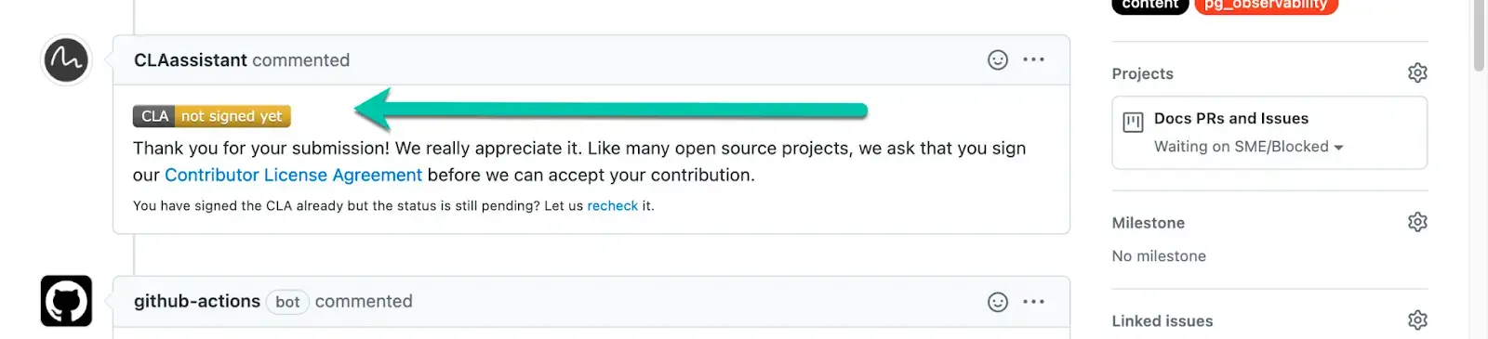Image resolution: width=1488 pixels, height=339 pixels.
Task: Open the Milestone settings gear
Action: (1417, 222)
